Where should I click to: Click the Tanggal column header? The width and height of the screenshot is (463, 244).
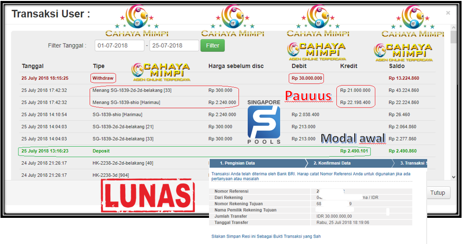coord(32,66)
